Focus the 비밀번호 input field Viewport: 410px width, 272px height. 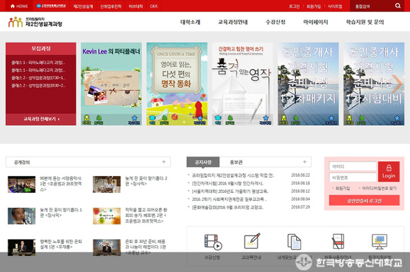(352, 177)
